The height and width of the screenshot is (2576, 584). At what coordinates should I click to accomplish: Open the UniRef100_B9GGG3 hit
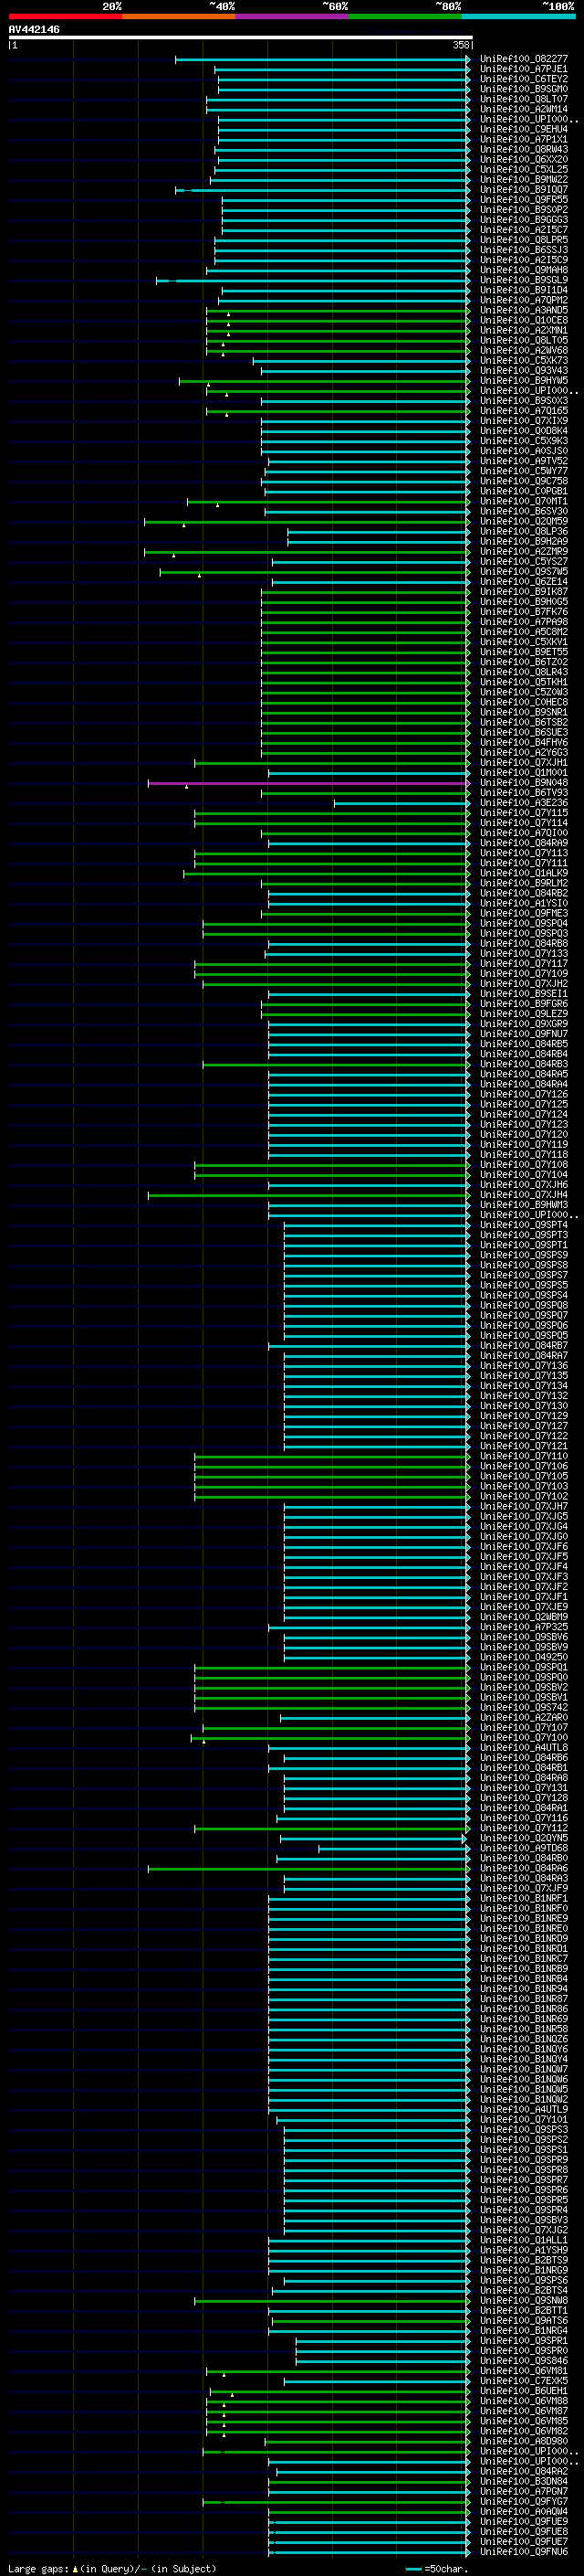523,219
